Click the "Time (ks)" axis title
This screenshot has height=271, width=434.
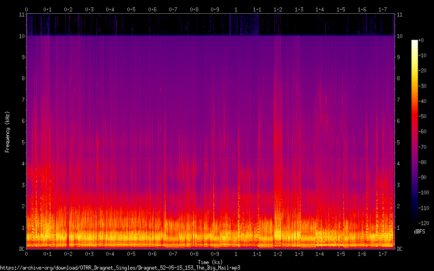[x=210, y=262]
